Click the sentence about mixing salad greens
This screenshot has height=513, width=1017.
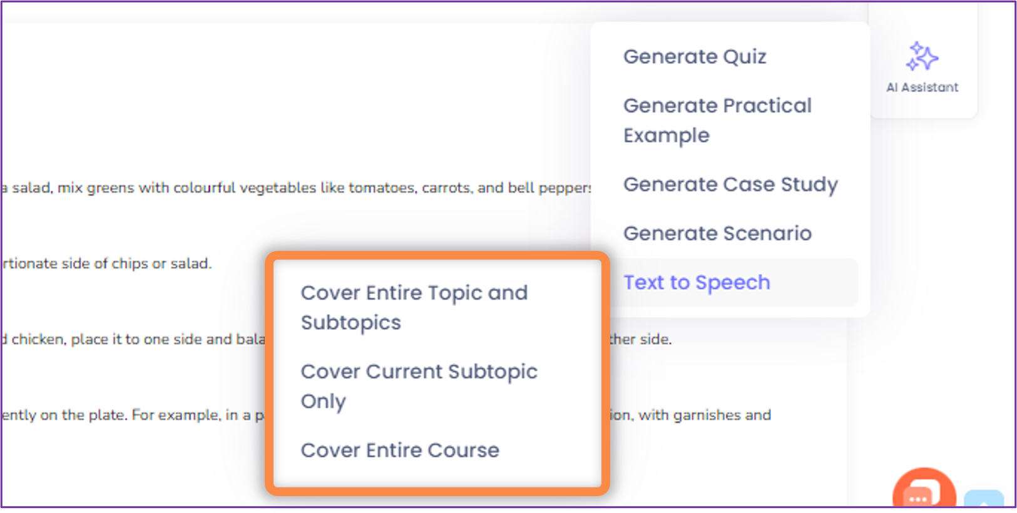pos(296,188)
